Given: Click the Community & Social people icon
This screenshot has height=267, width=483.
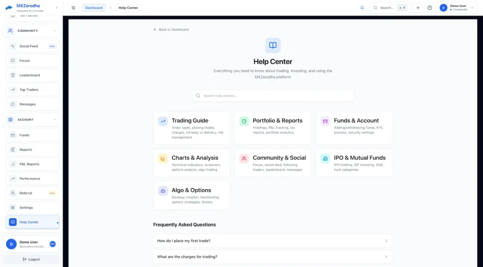Looking at the screenshot, I should (x=244, y=159).
